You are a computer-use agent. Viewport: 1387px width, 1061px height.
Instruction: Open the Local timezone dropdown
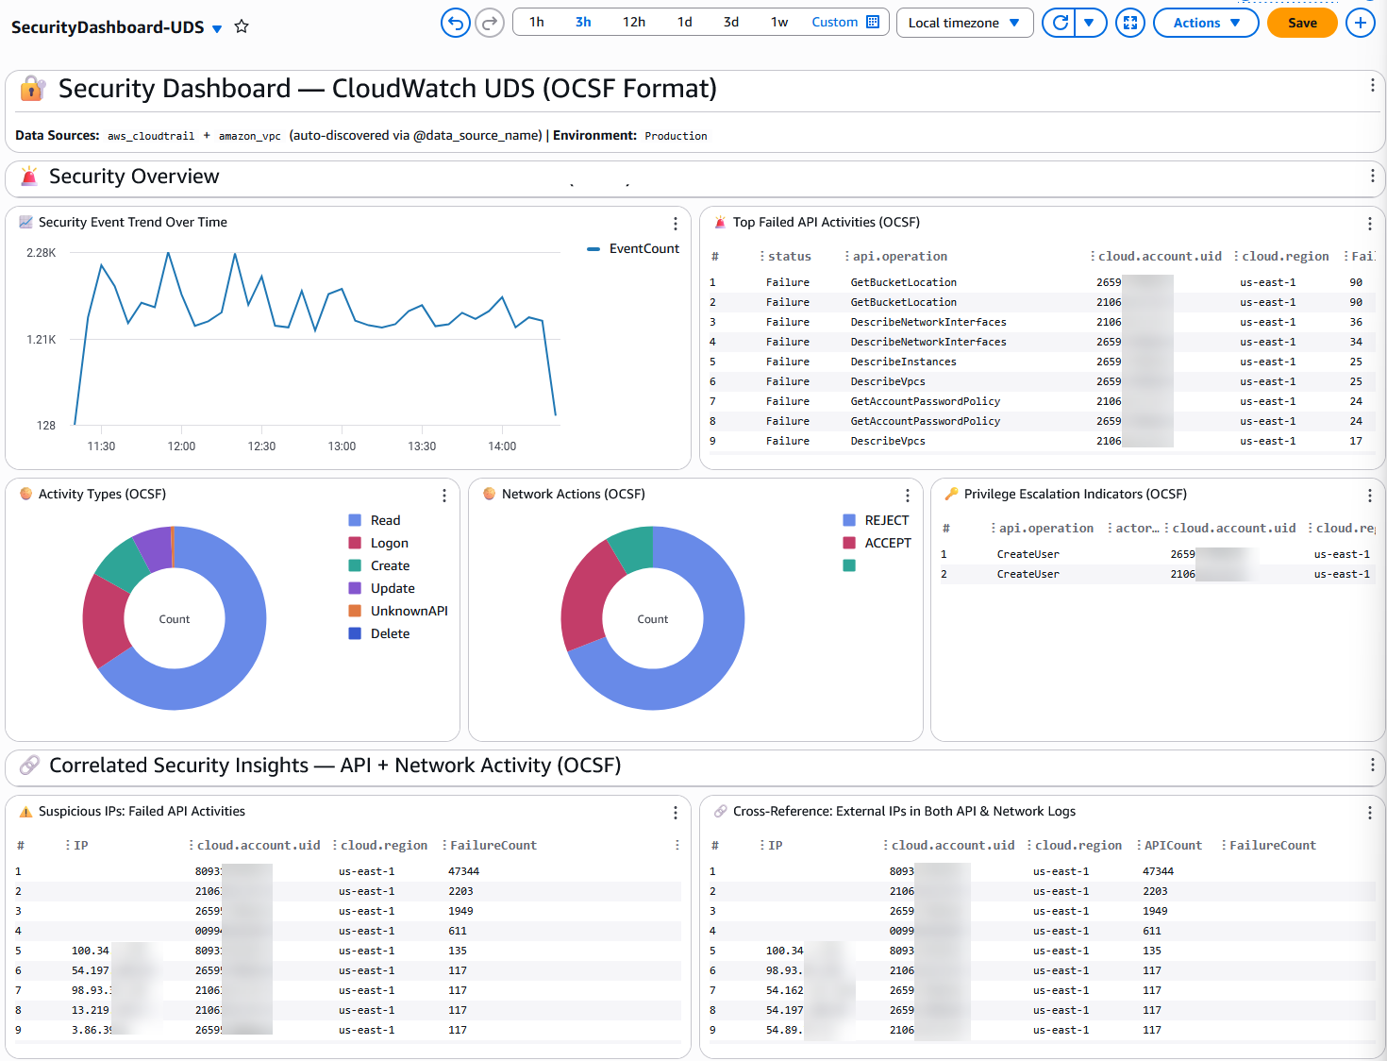tap(964, 22)
